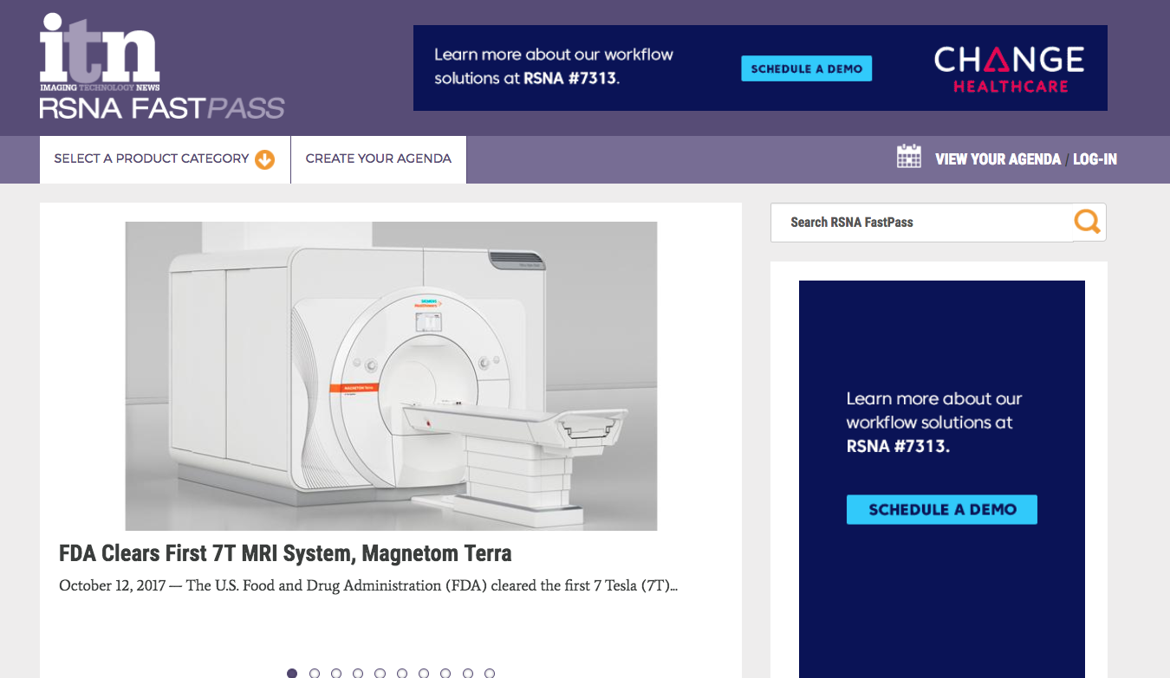Open the Magnetom Terra MRI image
1170x678 pixels.
[391, 376]
